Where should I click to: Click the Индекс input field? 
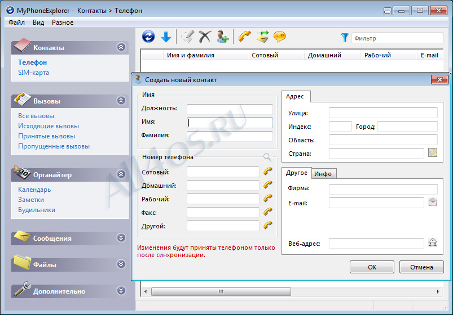coord(340,126)
